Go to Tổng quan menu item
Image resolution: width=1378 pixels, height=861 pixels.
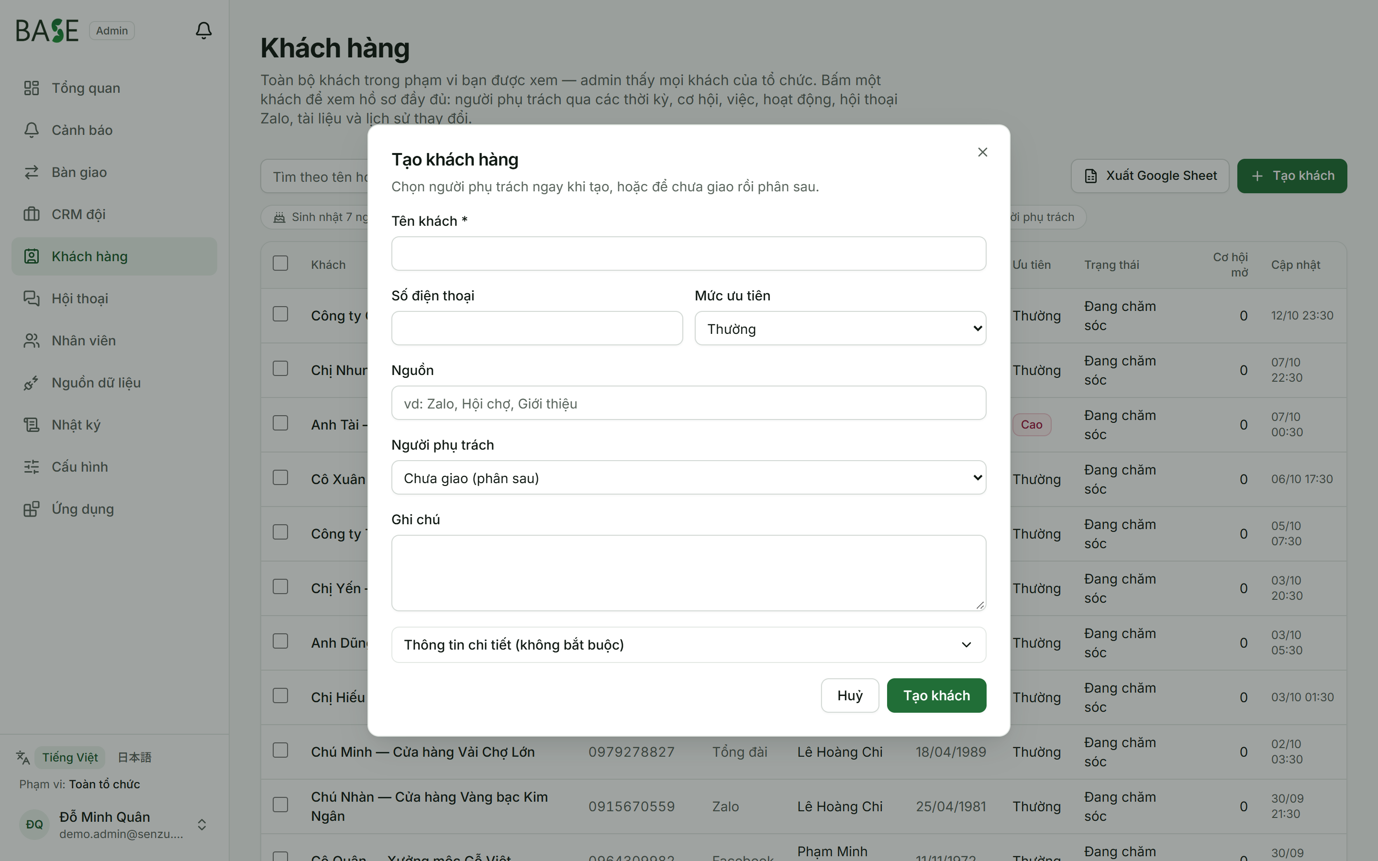pyautogui.click(x=114, y=88)
